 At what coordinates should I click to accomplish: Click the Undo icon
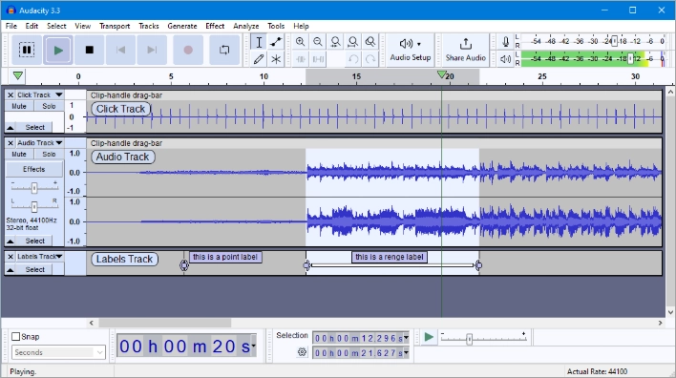353,59
